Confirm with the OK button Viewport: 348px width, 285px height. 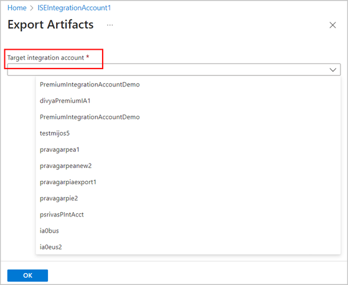pyautogui.click(x=27, y=276)
